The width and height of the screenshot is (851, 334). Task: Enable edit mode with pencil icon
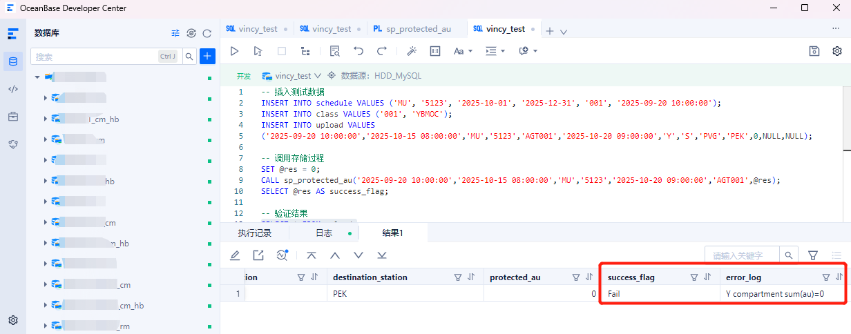[235, 255]
